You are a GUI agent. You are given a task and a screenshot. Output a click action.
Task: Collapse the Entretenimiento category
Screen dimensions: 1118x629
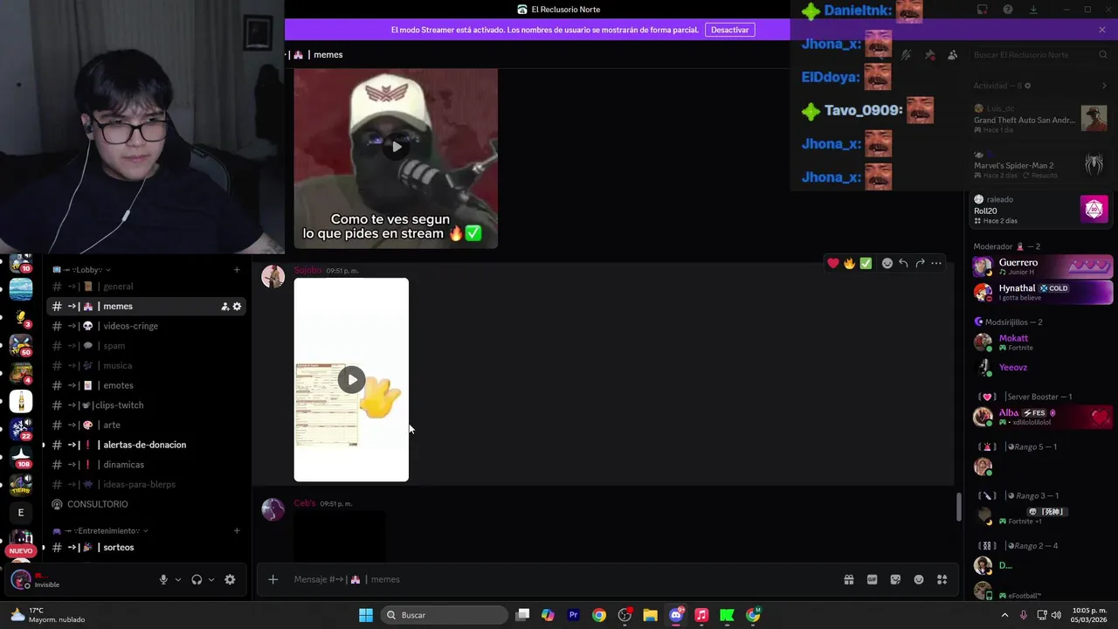[100, 531]
